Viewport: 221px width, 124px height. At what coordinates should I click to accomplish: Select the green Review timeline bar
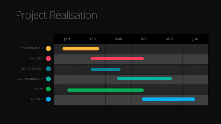(106, 90)
